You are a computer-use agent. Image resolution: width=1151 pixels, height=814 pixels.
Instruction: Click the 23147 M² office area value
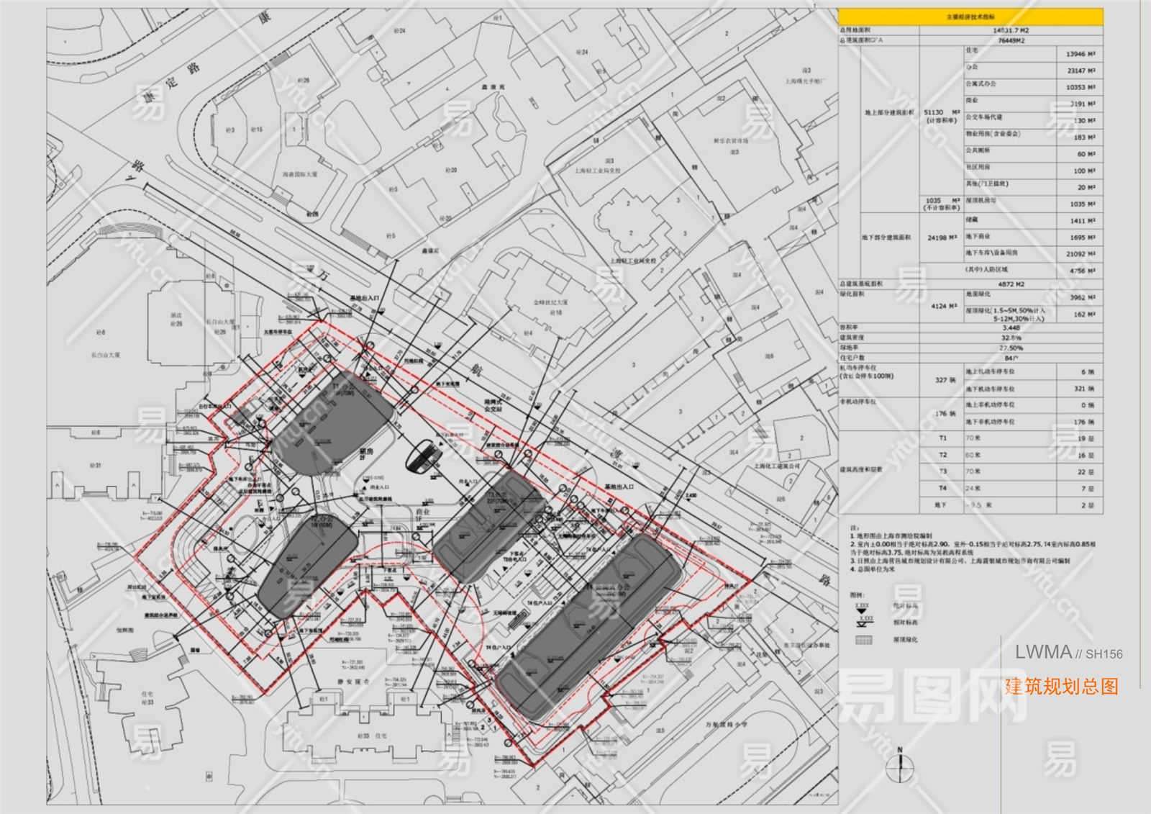1081,71
